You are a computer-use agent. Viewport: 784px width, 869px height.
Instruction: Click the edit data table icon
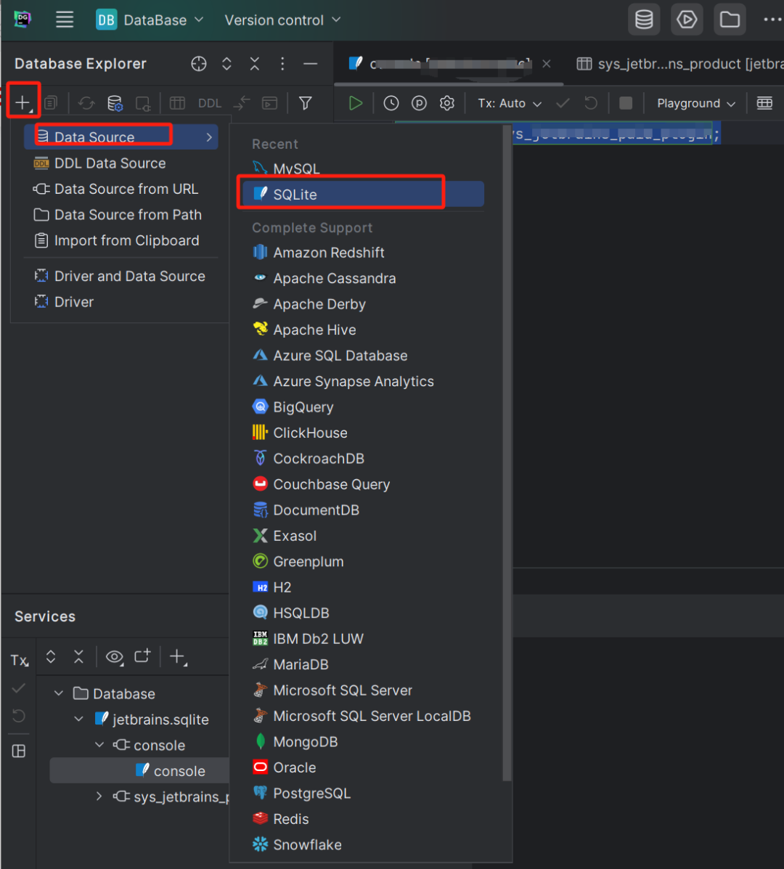pos(177,103)
